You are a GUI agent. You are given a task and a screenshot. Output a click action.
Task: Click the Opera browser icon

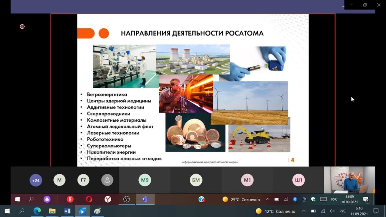click(89, 199)
